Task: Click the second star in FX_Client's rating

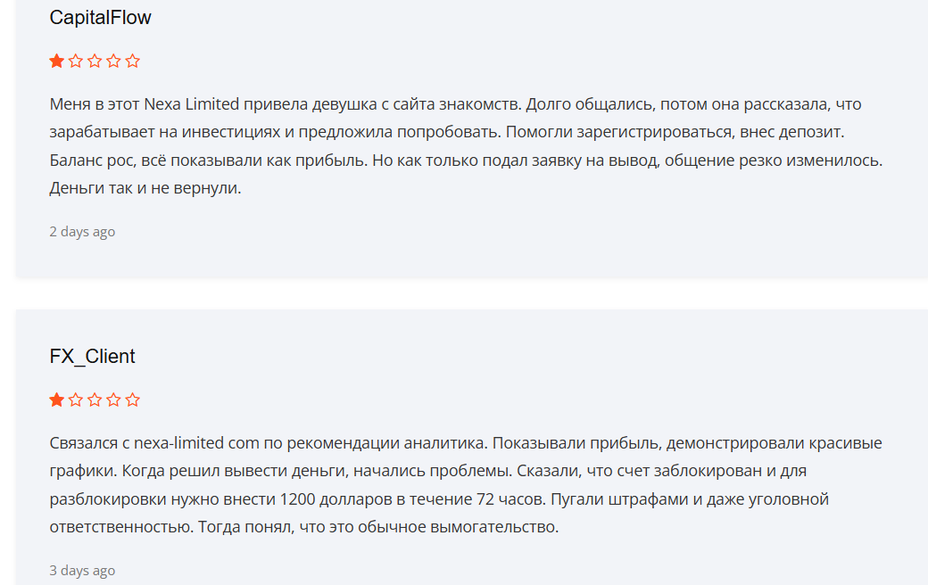Action: pos(76,400)
